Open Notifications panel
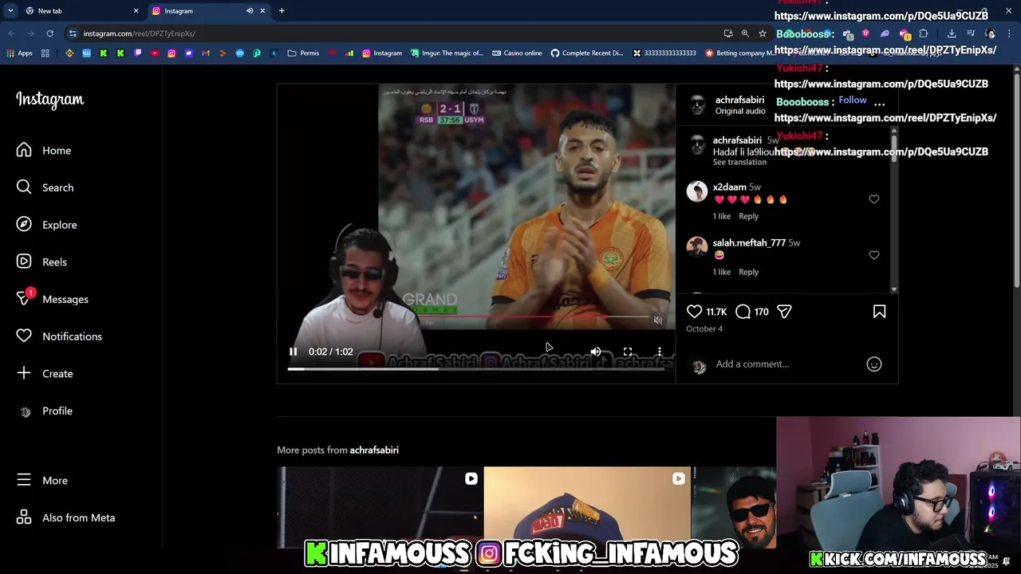The width and height of the screenshot is (1021, 574). [59, 336]
